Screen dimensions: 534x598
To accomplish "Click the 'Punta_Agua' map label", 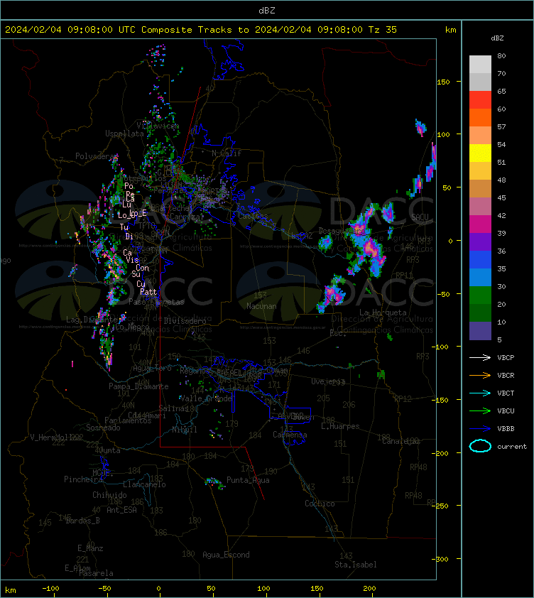I will [x=248, y=480].
